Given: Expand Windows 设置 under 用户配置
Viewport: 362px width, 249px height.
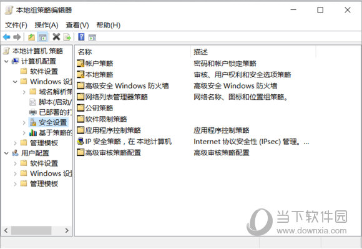Looking at the screenshot, I should tap(15, 173).
